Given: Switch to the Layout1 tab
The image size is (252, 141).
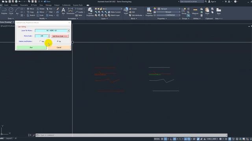Looking at the screenshot, I should pos(9,138).
